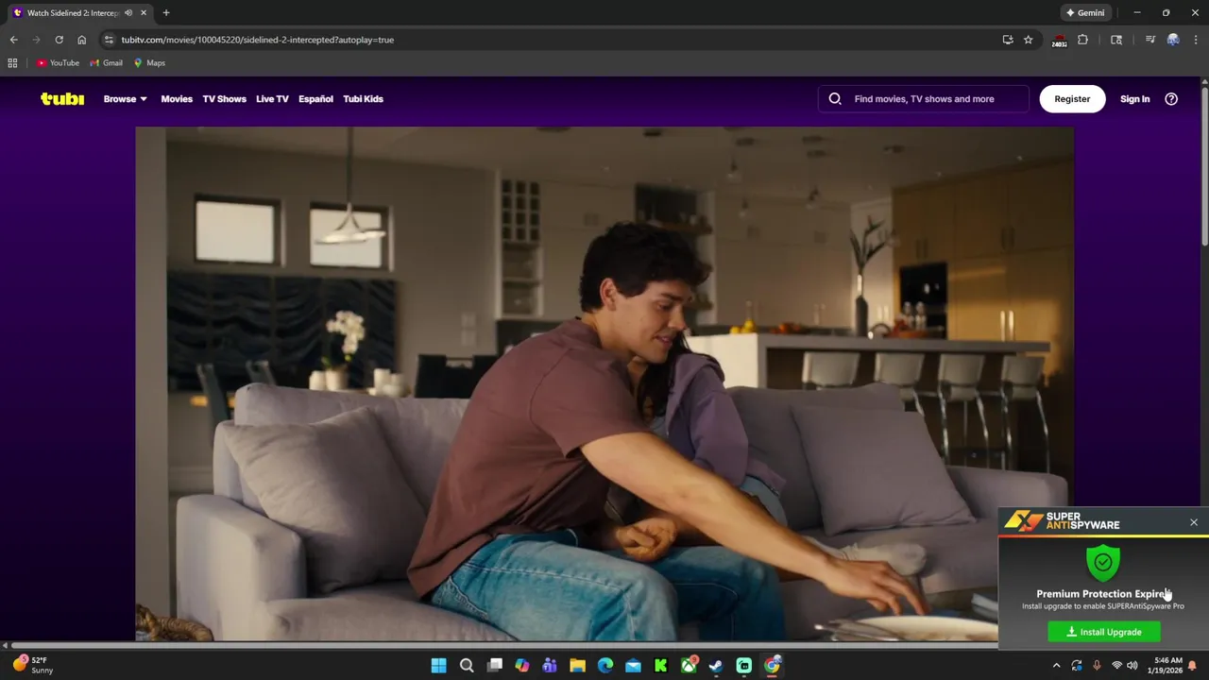Open the browser home page
The image size is (1209, 680).
tap(81, 40)
